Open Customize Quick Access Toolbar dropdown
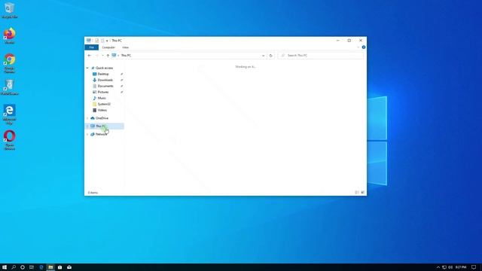Image resolution: width=482 pixels, height=271 pixels. [107, 41]
